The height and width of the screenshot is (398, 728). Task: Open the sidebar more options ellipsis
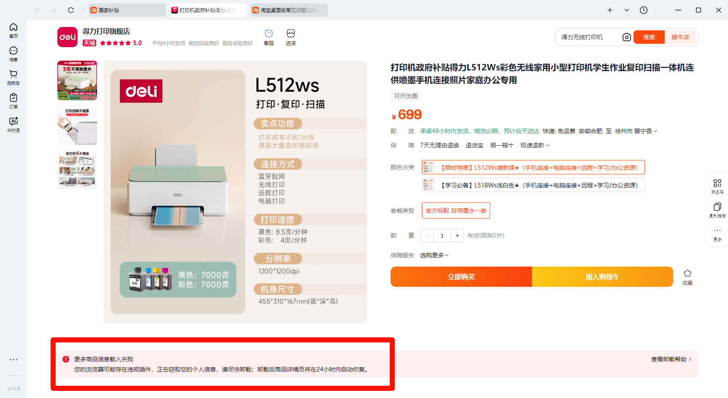(x=13, y=360)
